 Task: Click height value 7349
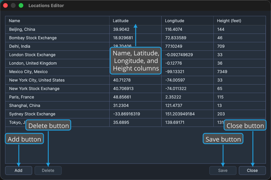pyautogui.click(x=222, y=72)
